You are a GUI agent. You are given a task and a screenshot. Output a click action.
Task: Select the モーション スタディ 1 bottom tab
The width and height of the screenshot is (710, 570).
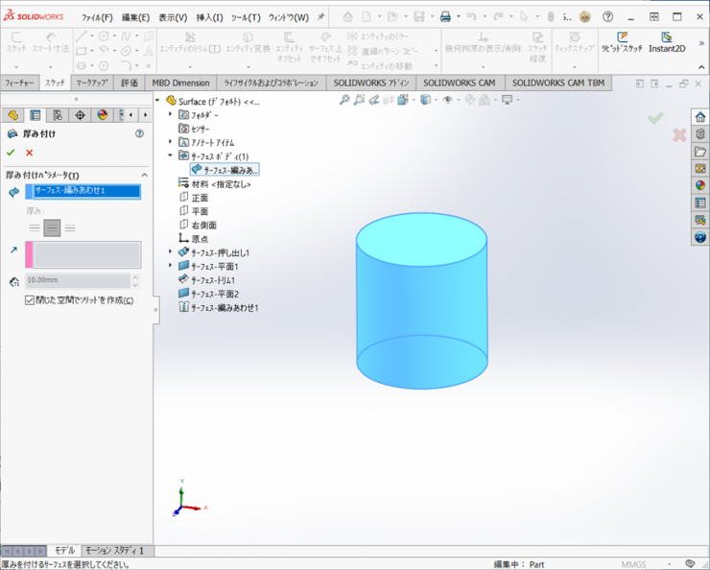click(x=114, y=551)
